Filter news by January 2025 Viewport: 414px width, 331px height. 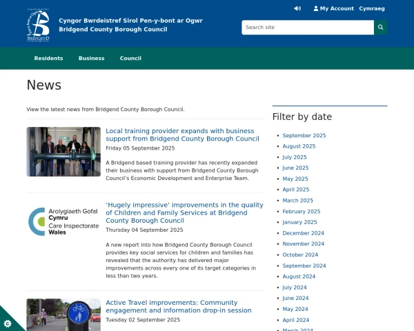point(299,222)
